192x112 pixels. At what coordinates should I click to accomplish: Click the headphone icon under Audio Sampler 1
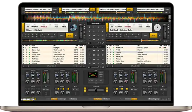101,43
